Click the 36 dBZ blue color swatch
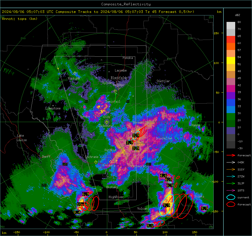The image size is (252, 236). click(231, 102)
